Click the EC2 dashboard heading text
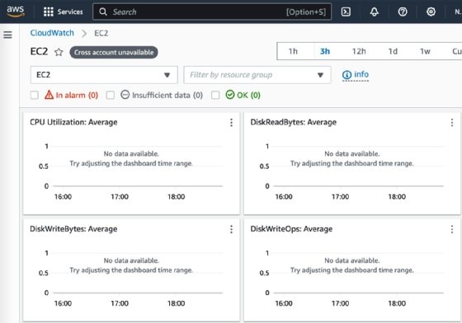462x323 pixels. (x=39, y=51)
